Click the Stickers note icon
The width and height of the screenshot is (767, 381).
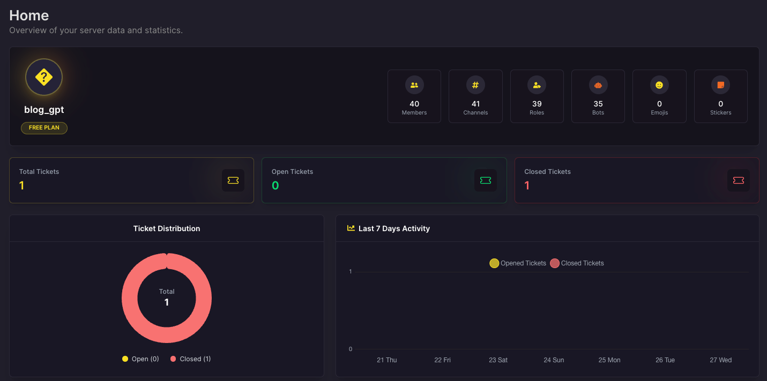point(720,85)
